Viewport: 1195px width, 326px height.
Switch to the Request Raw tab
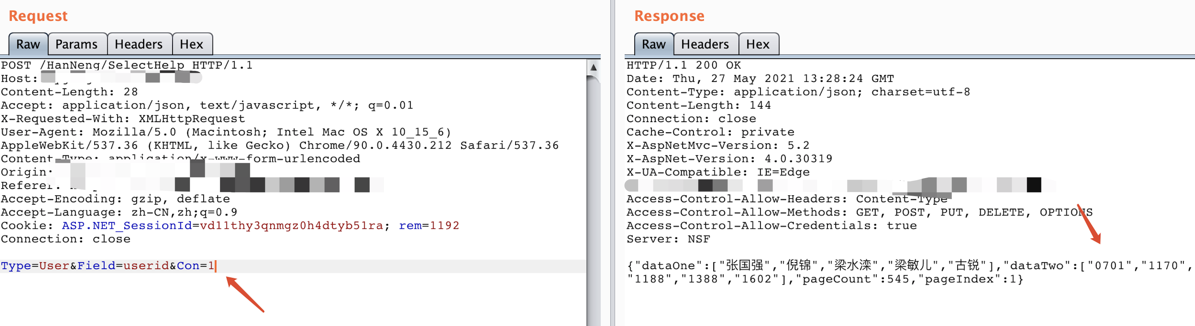click(28, 44)
